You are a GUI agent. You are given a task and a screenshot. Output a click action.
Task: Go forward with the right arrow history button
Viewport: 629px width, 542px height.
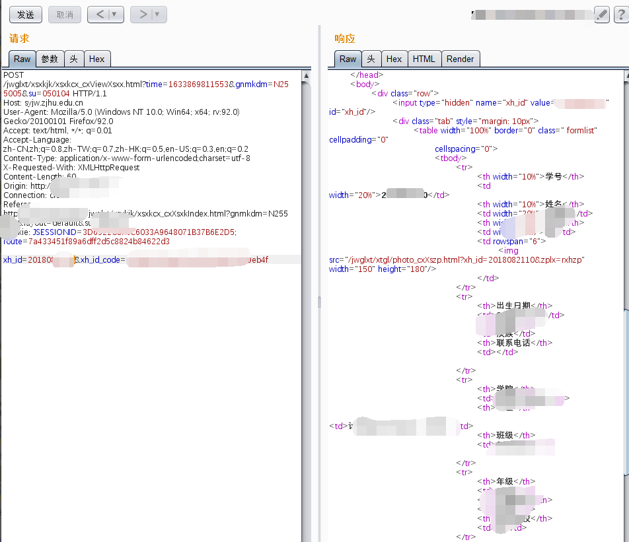click(143, 15)
